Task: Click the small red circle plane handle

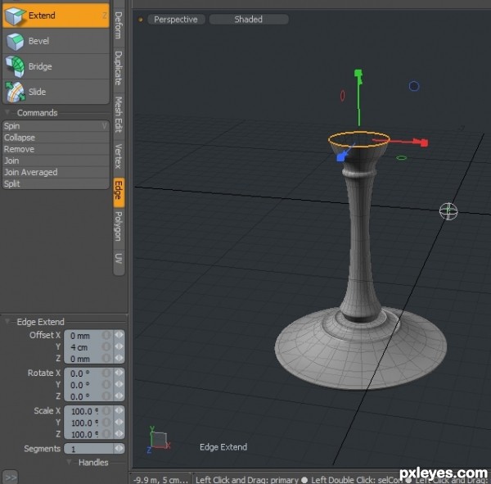Action: pyautogui.click(x=343, y=95)
